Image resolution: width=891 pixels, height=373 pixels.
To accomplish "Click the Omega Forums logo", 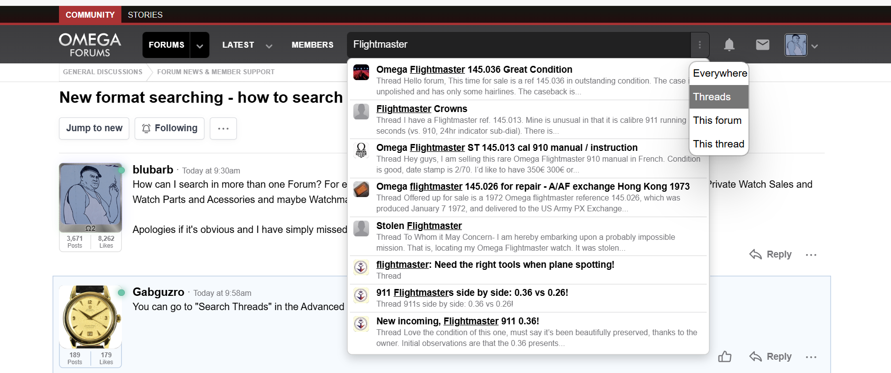I will (x=90, y=45).
